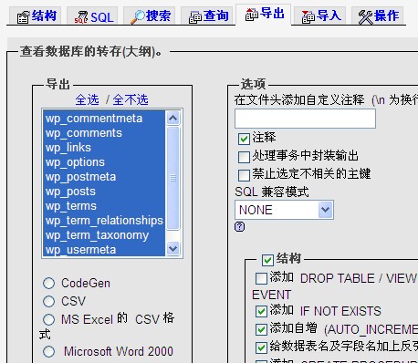Click the 操作 operations tools icon
The width and height of the screenshot is (418, 363).
(366, 17)
